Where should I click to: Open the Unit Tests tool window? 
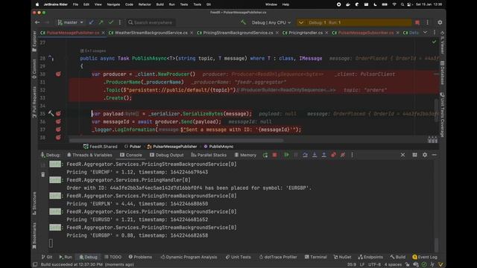(x=238, y=257)
